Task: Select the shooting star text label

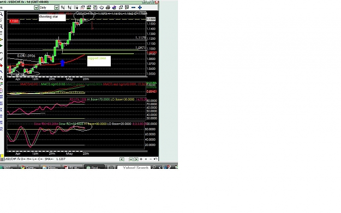Action: [x=52, y=17]
